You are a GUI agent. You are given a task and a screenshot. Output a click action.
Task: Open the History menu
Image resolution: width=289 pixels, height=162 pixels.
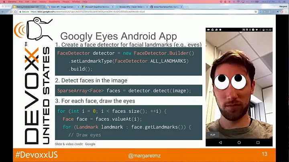click(43, 2)
